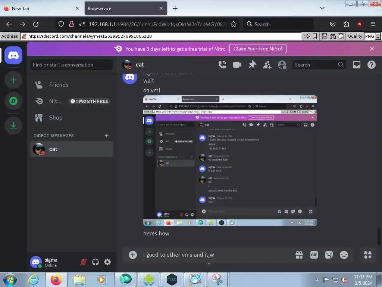
Task: Open the apps launcher icon
Action: (x=367, y=255)
